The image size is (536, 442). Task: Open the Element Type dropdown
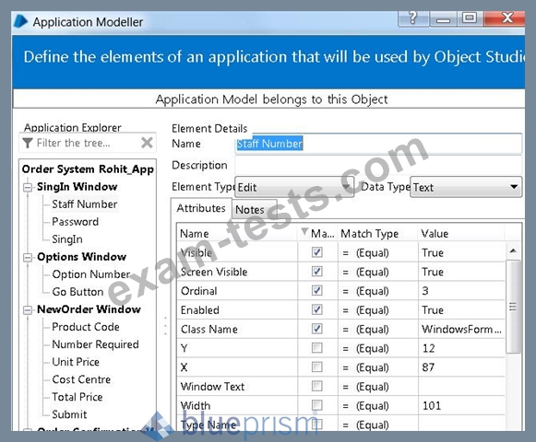[346, 187]
